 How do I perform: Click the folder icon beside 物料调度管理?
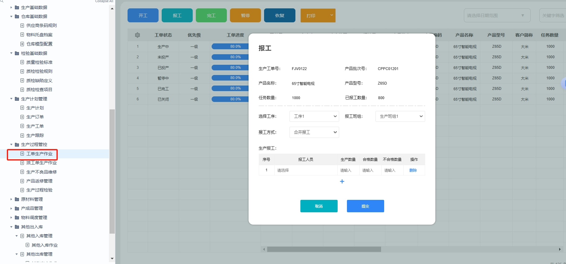tap(17, 218)
